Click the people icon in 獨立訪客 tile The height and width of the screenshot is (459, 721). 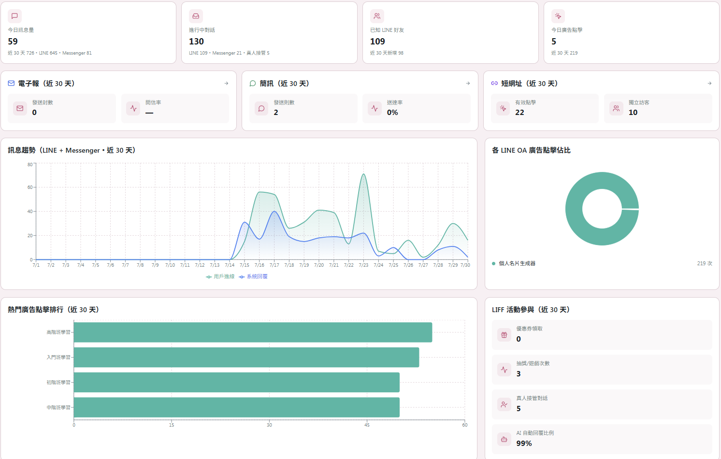[x=616, y=108]
